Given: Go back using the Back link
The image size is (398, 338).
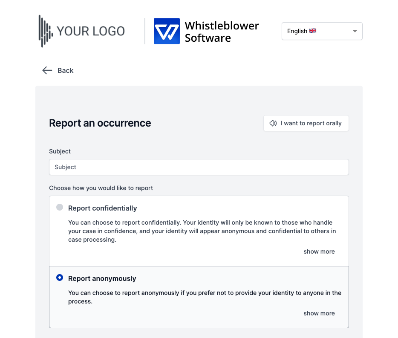Looking at the screenshot, I should coord(58,70).
